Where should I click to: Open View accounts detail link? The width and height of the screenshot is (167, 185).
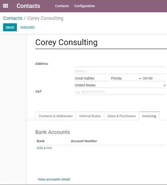(x=54, y=179)
